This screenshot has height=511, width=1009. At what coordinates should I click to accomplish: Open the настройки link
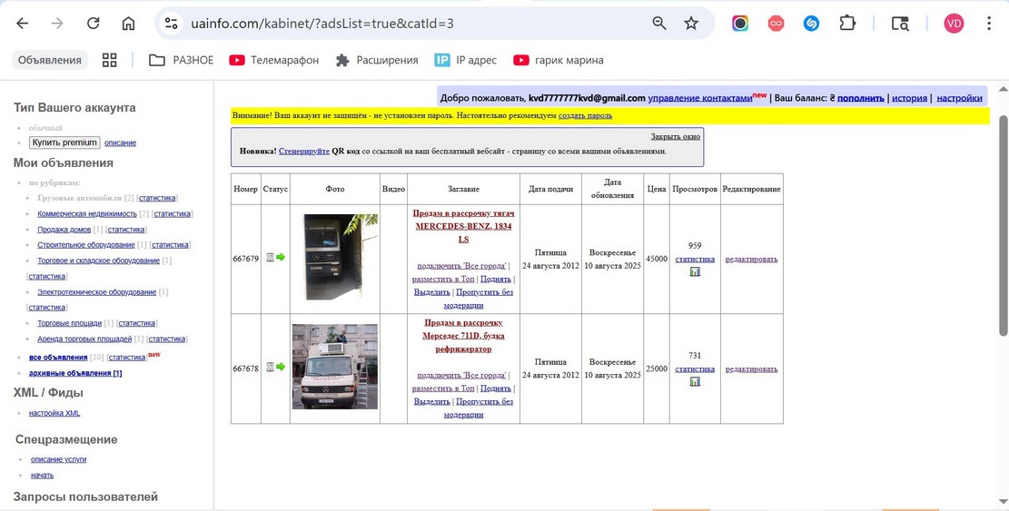tap(959, 98)
